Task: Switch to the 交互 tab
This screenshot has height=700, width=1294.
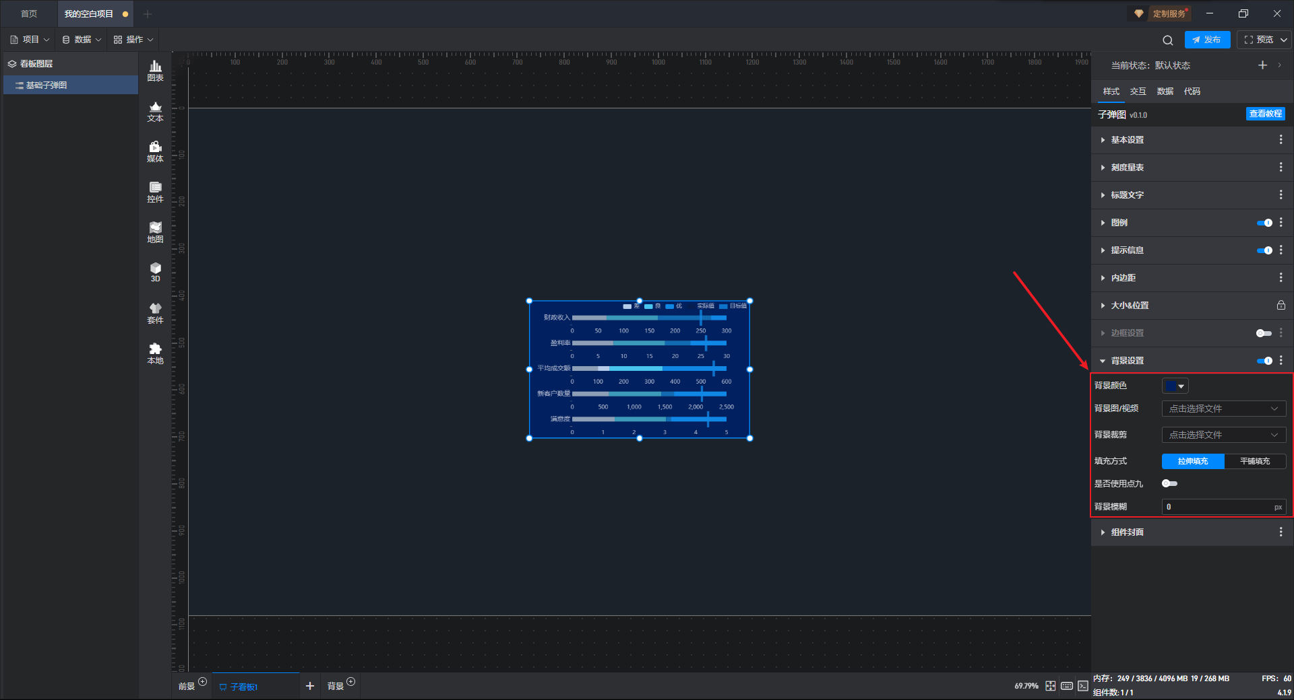Action: coord(1138,92)
